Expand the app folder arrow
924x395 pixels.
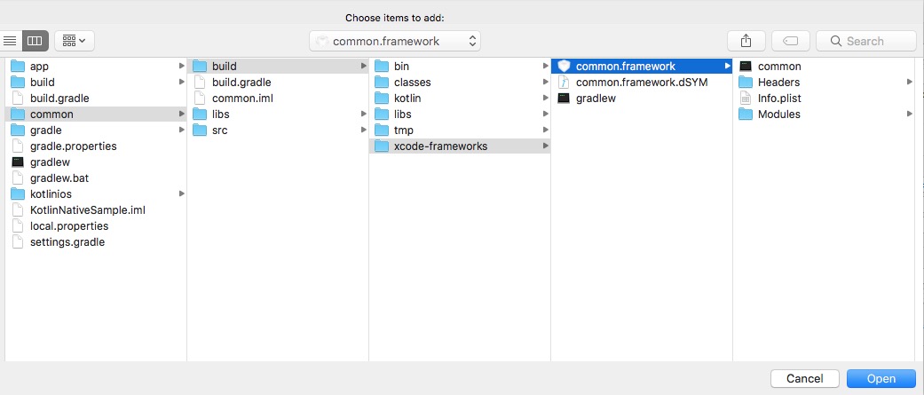click(181, 67)
